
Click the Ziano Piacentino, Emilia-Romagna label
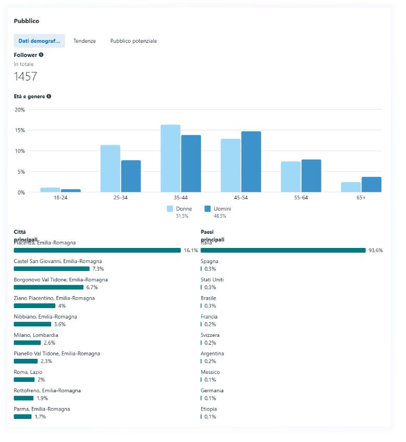tap(54, 298)
